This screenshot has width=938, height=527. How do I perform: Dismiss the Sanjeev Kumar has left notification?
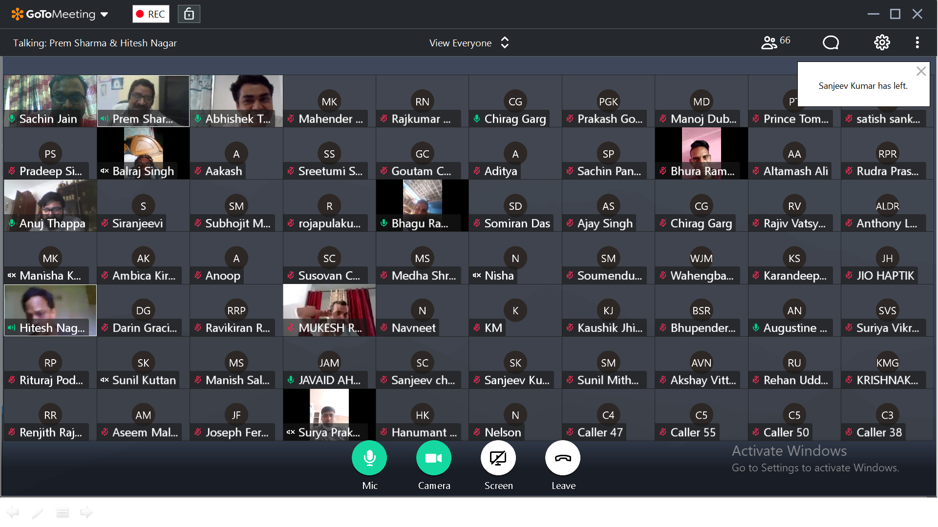pos(921,71)
